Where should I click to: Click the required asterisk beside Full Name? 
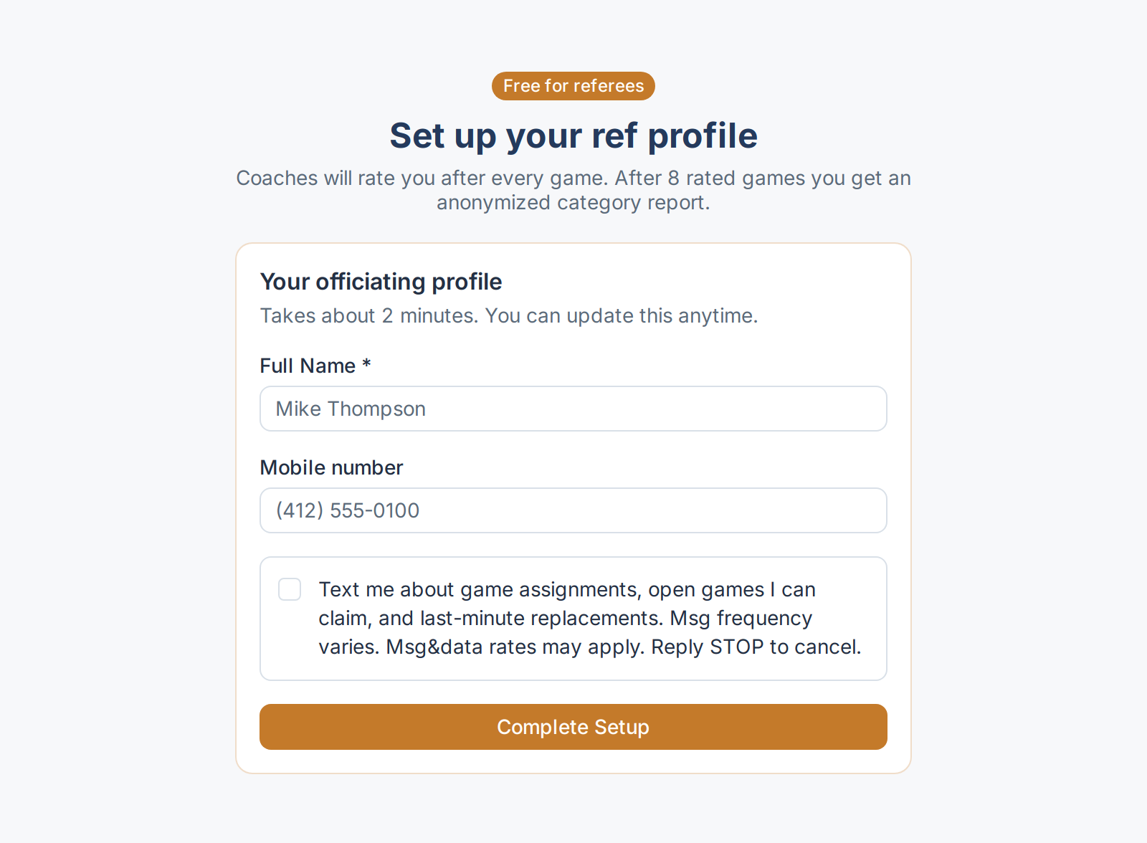click(366, 363)
